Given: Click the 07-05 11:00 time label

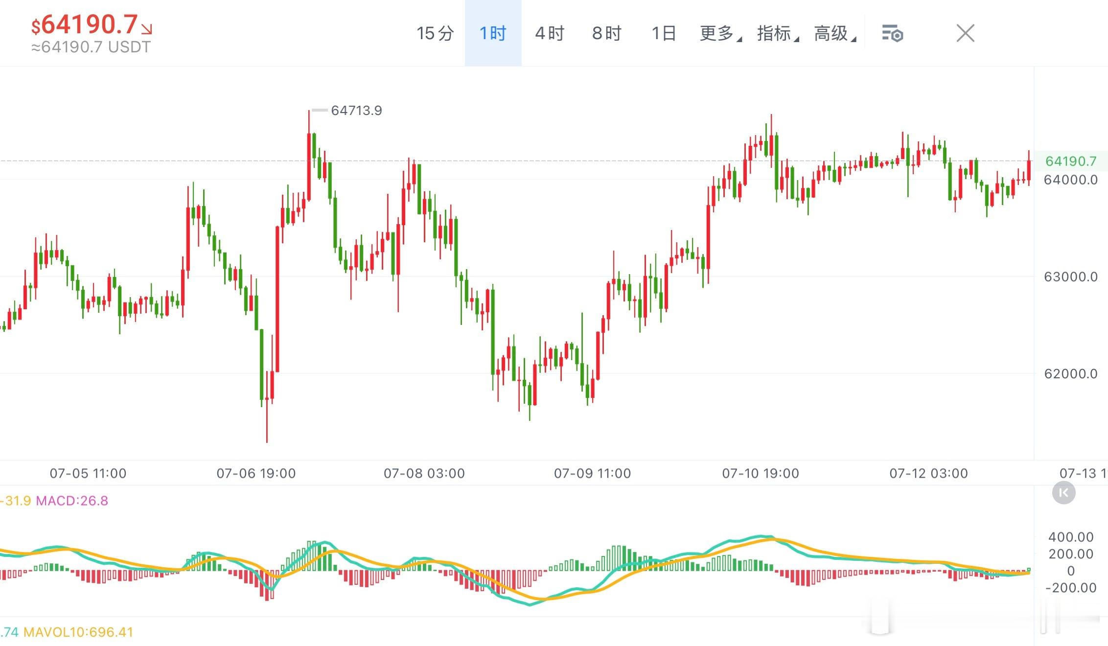Looking at the screenshot, I should coord(88,473).
